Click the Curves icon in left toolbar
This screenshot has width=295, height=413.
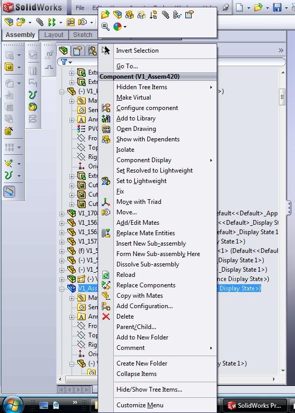click(9, 175)
